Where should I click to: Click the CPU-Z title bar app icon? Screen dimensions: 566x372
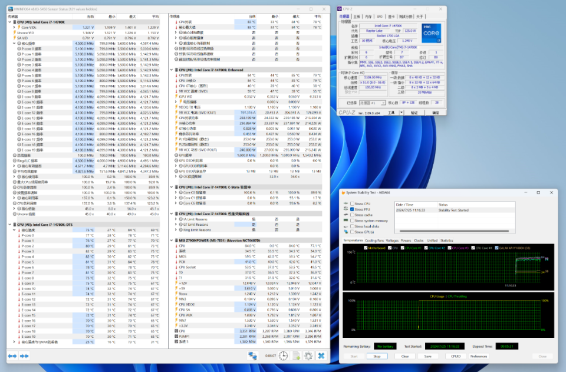(x=340, y=9)
